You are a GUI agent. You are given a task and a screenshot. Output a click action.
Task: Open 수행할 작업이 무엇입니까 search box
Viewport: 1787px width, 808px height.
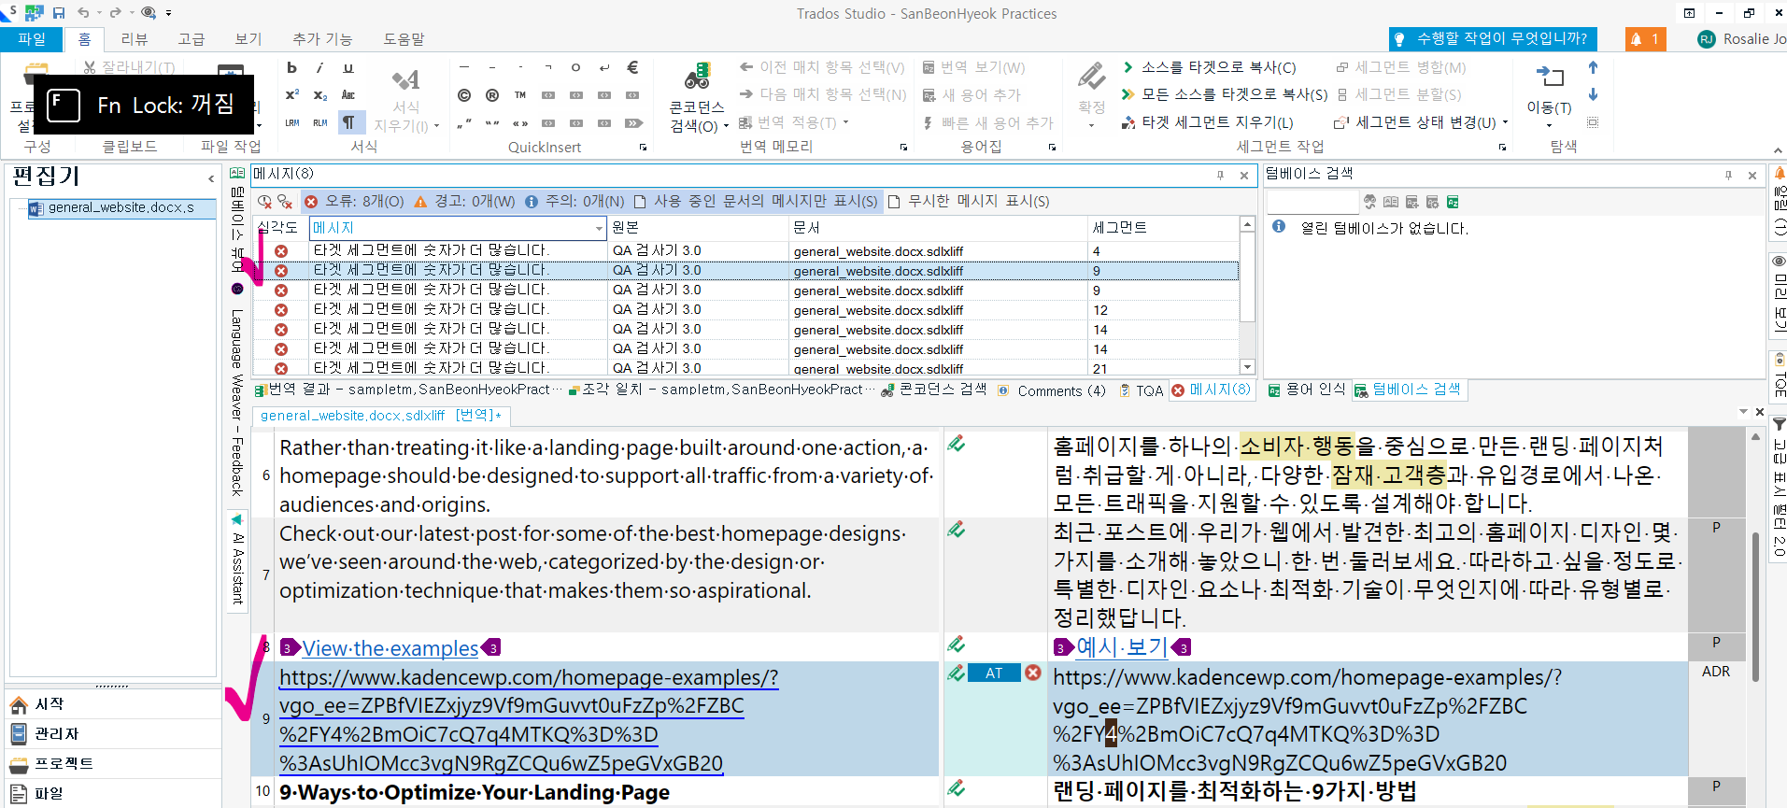point(1493,39)
